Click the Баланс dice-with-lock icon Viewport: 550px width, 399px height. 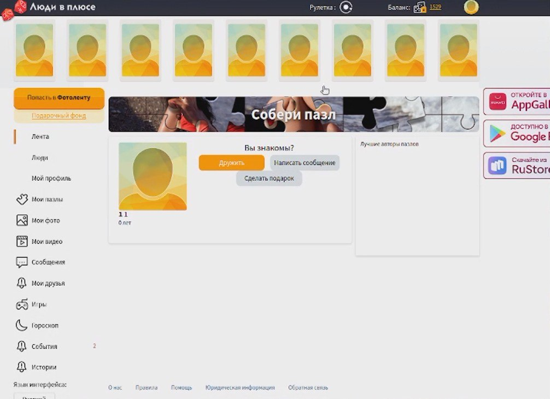click(419, 7)
